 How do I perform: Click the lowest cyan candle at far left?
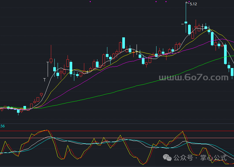click(18, 111)
